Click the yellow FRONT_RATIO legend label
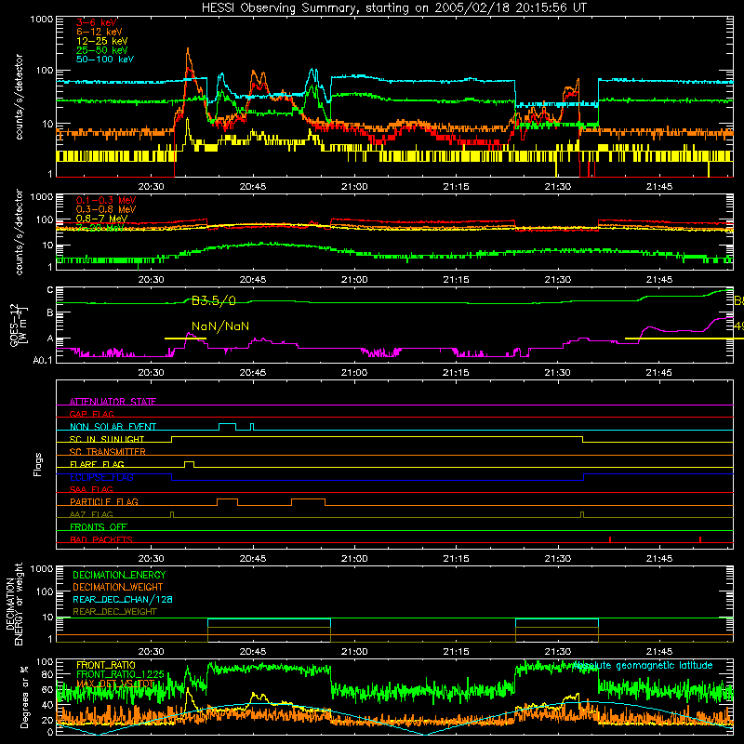 pos(106,665)
